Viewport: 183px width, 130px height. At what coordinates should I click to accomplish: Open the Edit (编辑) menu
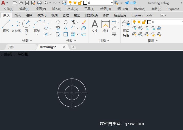pos(24,9)
